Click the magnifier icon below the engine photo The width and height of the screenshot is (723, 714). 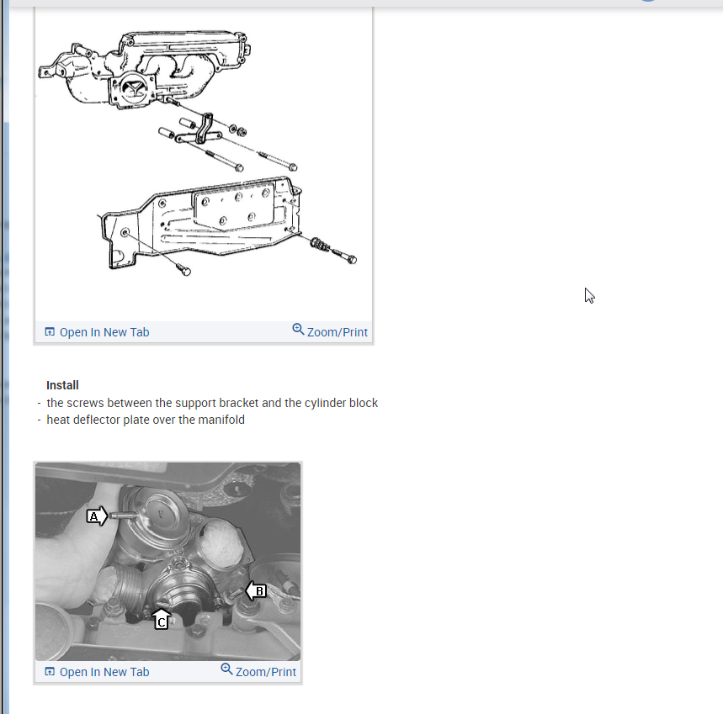coord(227,669)
